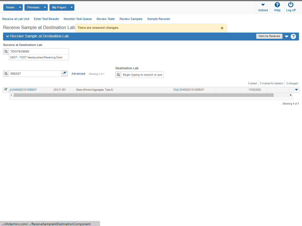This screenshot has width=302, height=226.
Task: Click search icon for Receive at Destination Lab
Action: pyautogui.click(x=6, y=51)
